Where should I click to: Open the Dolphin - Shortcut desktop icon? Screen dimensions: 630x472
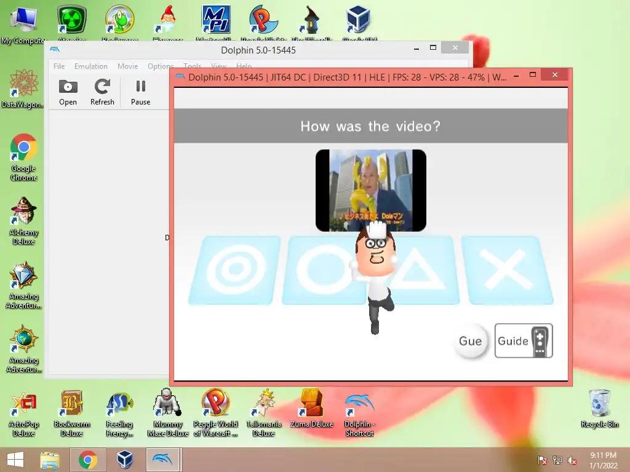359,415
